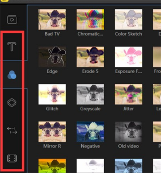This screenshot has height=173, width=161.
Task: Select the yellow-green tinted filter thumbnail in bottom row
Action: click(x=52, y=166)
